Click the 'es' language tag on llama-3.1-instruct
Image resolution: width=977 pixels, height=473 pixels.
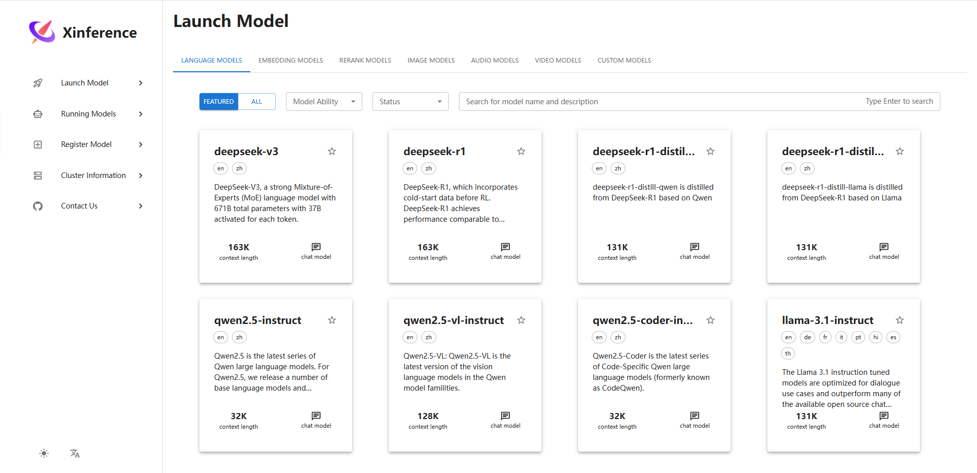point(893,337)
